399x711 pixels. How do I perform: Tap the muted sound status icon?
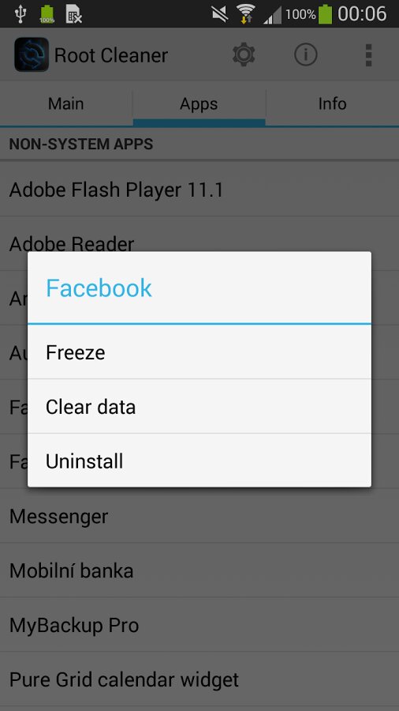[220, 13]
